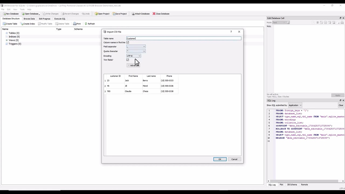
Task: Switch to the Execute SQL tab
Action: [60, 19]
